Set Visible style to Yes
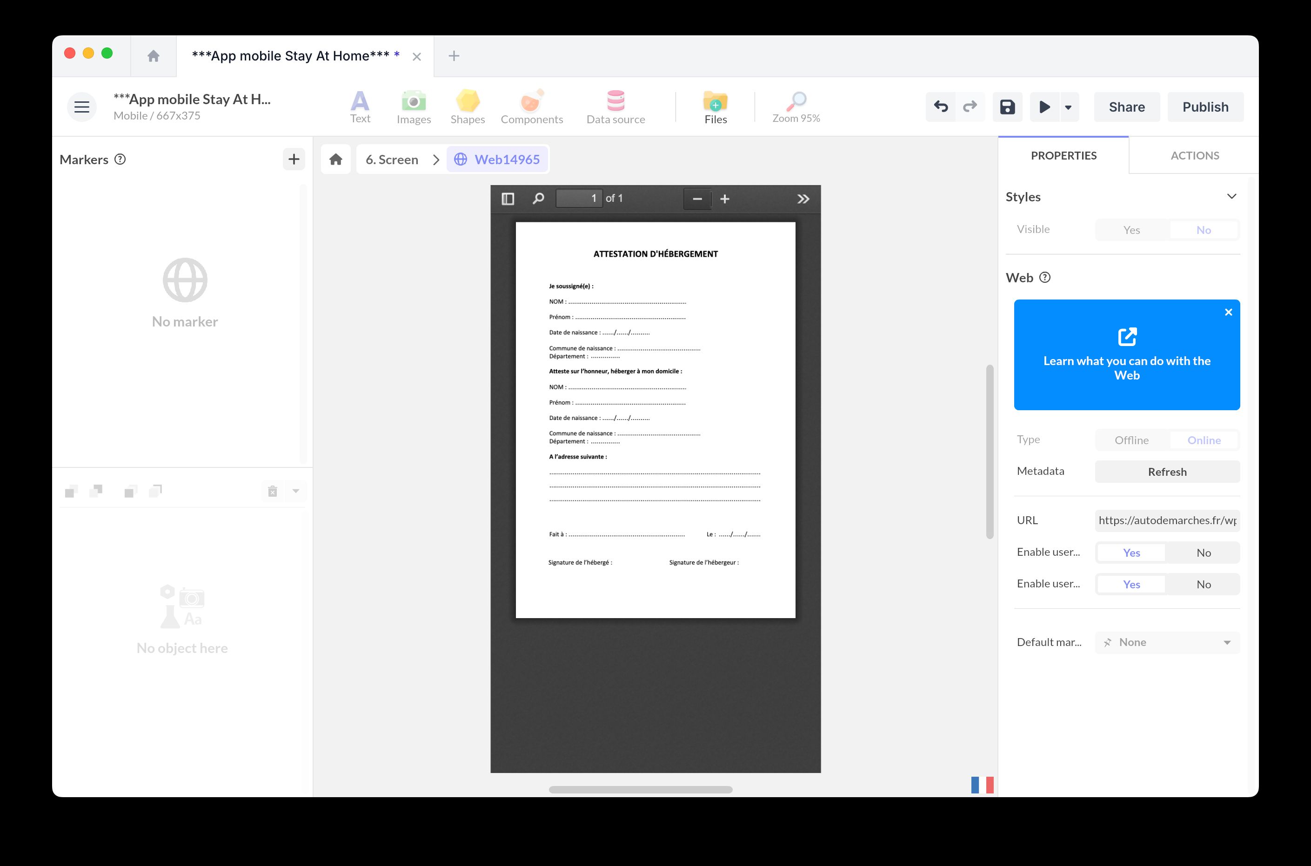Viewport: 1311px width, 866px height. pyautogui.click(x=1131, y=229)
